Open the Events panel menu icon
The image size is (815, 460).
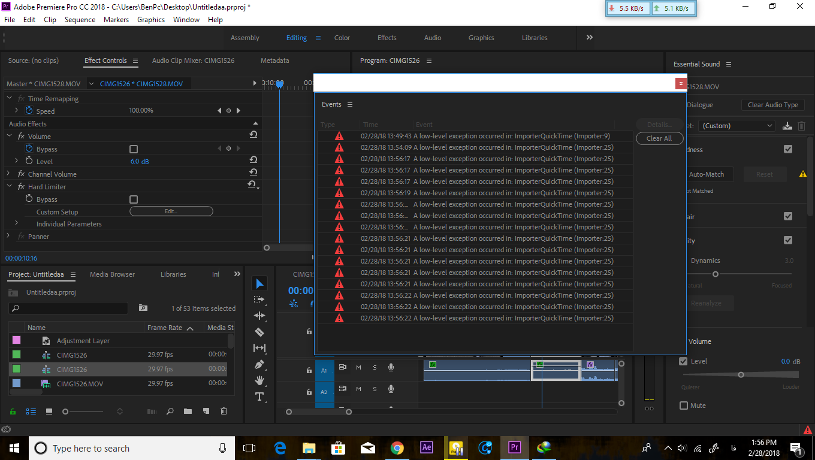click(x=350, y=104)
